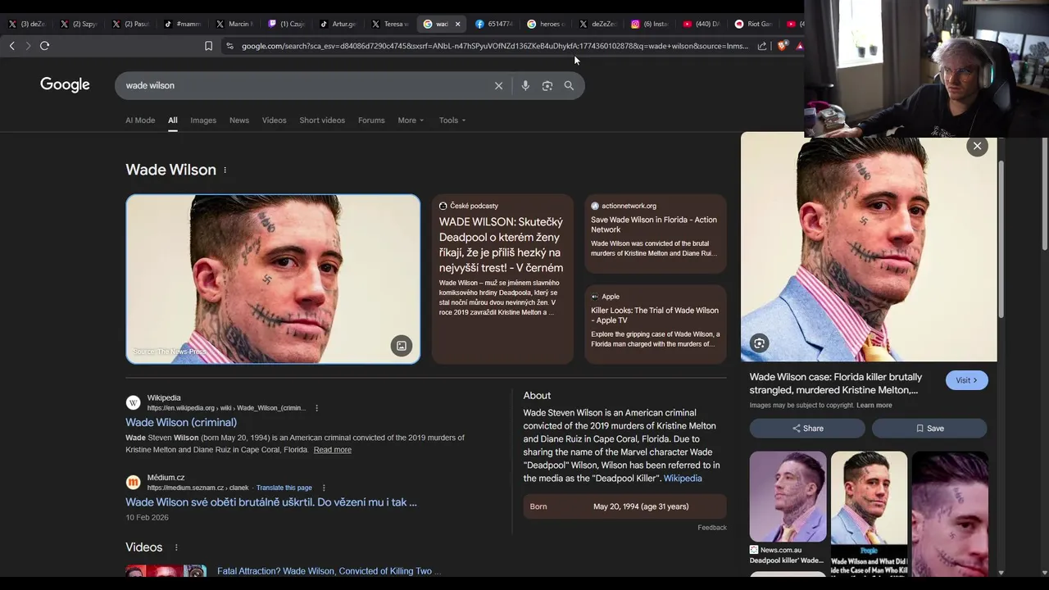
Task: Switch to the Twitch (1) Czuje tab
Action: [x=286, y=24]
